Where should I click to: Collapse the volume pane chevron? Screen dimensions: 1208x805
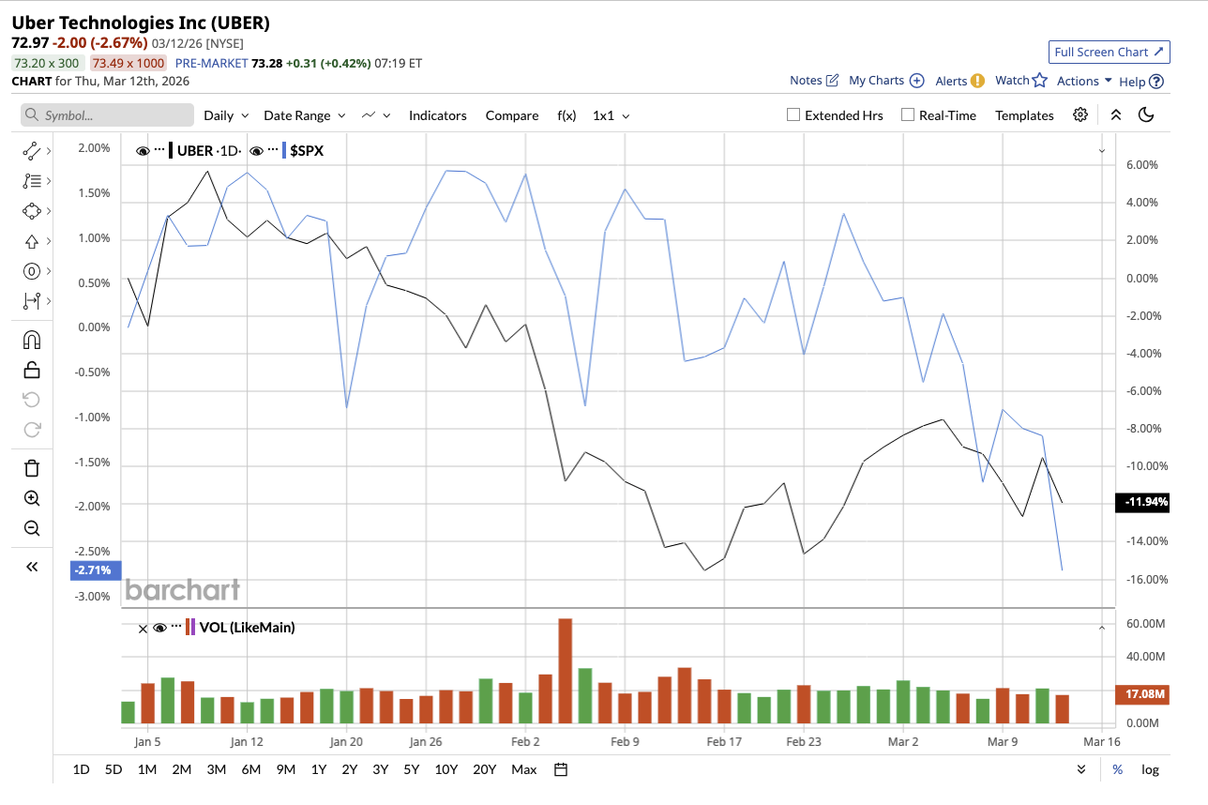(1102, 627)
